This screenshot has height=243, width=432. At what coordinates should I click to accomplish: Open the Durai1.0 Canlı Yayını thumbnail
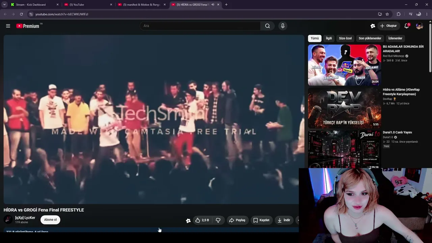(x=344, y=149)
